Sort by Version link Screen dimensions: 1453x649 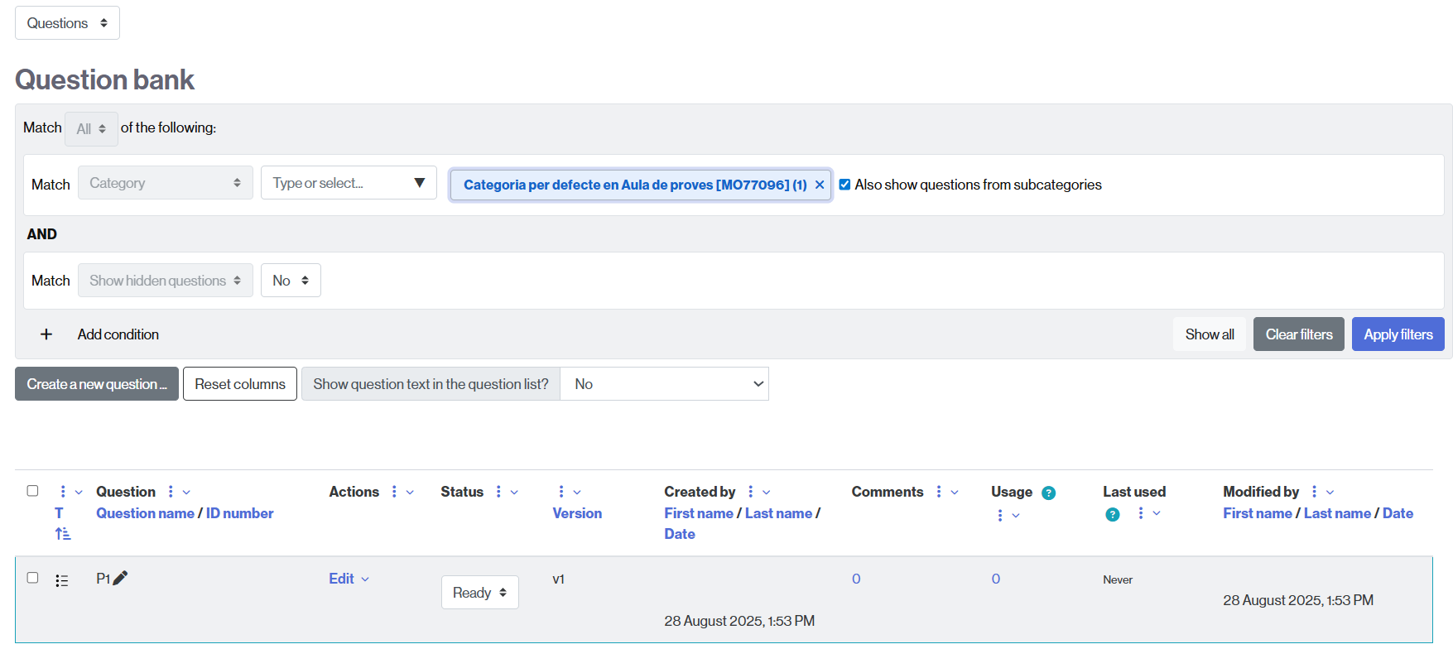point(577,513)
